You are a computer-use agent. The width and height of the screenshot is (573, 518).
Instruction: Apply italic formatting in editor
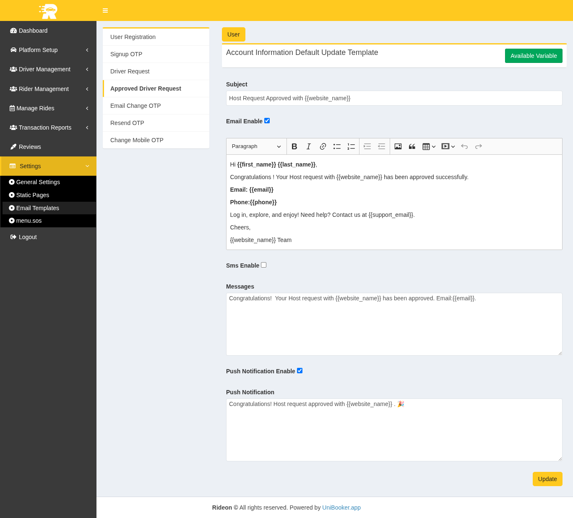tap(308, 146)
